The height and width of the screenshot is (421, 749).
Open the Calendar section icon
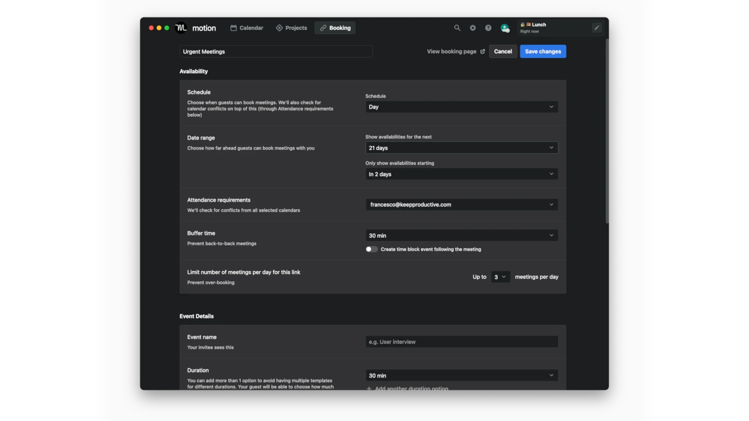tap(234, 28)
